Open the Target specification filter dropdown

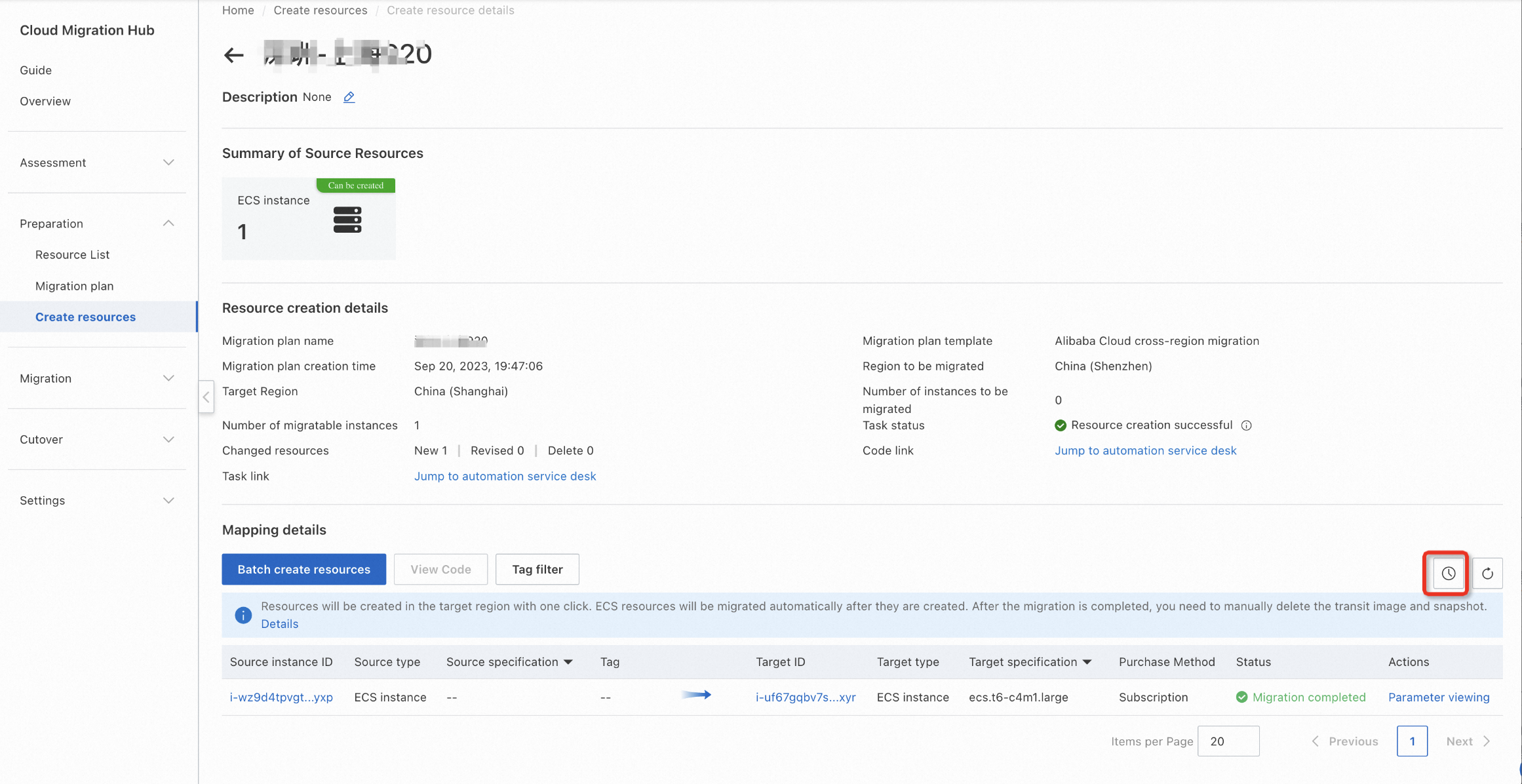(x=1087, y=662)
